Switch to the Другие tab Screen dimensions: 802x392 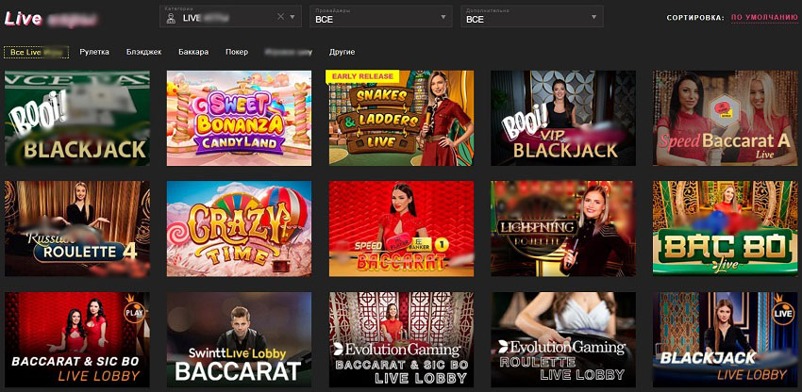343,52
